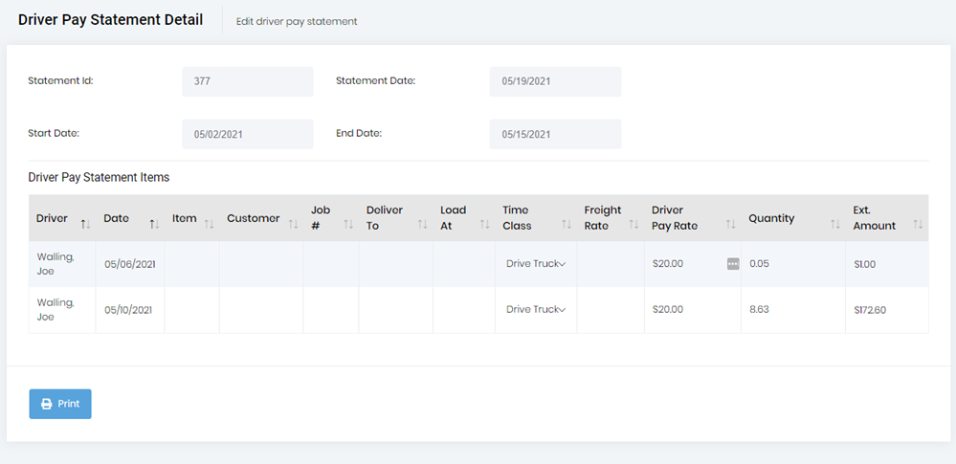Sort by Driver column arrows
This screenshot has width=956, height=464.
(x=85, y=225)
